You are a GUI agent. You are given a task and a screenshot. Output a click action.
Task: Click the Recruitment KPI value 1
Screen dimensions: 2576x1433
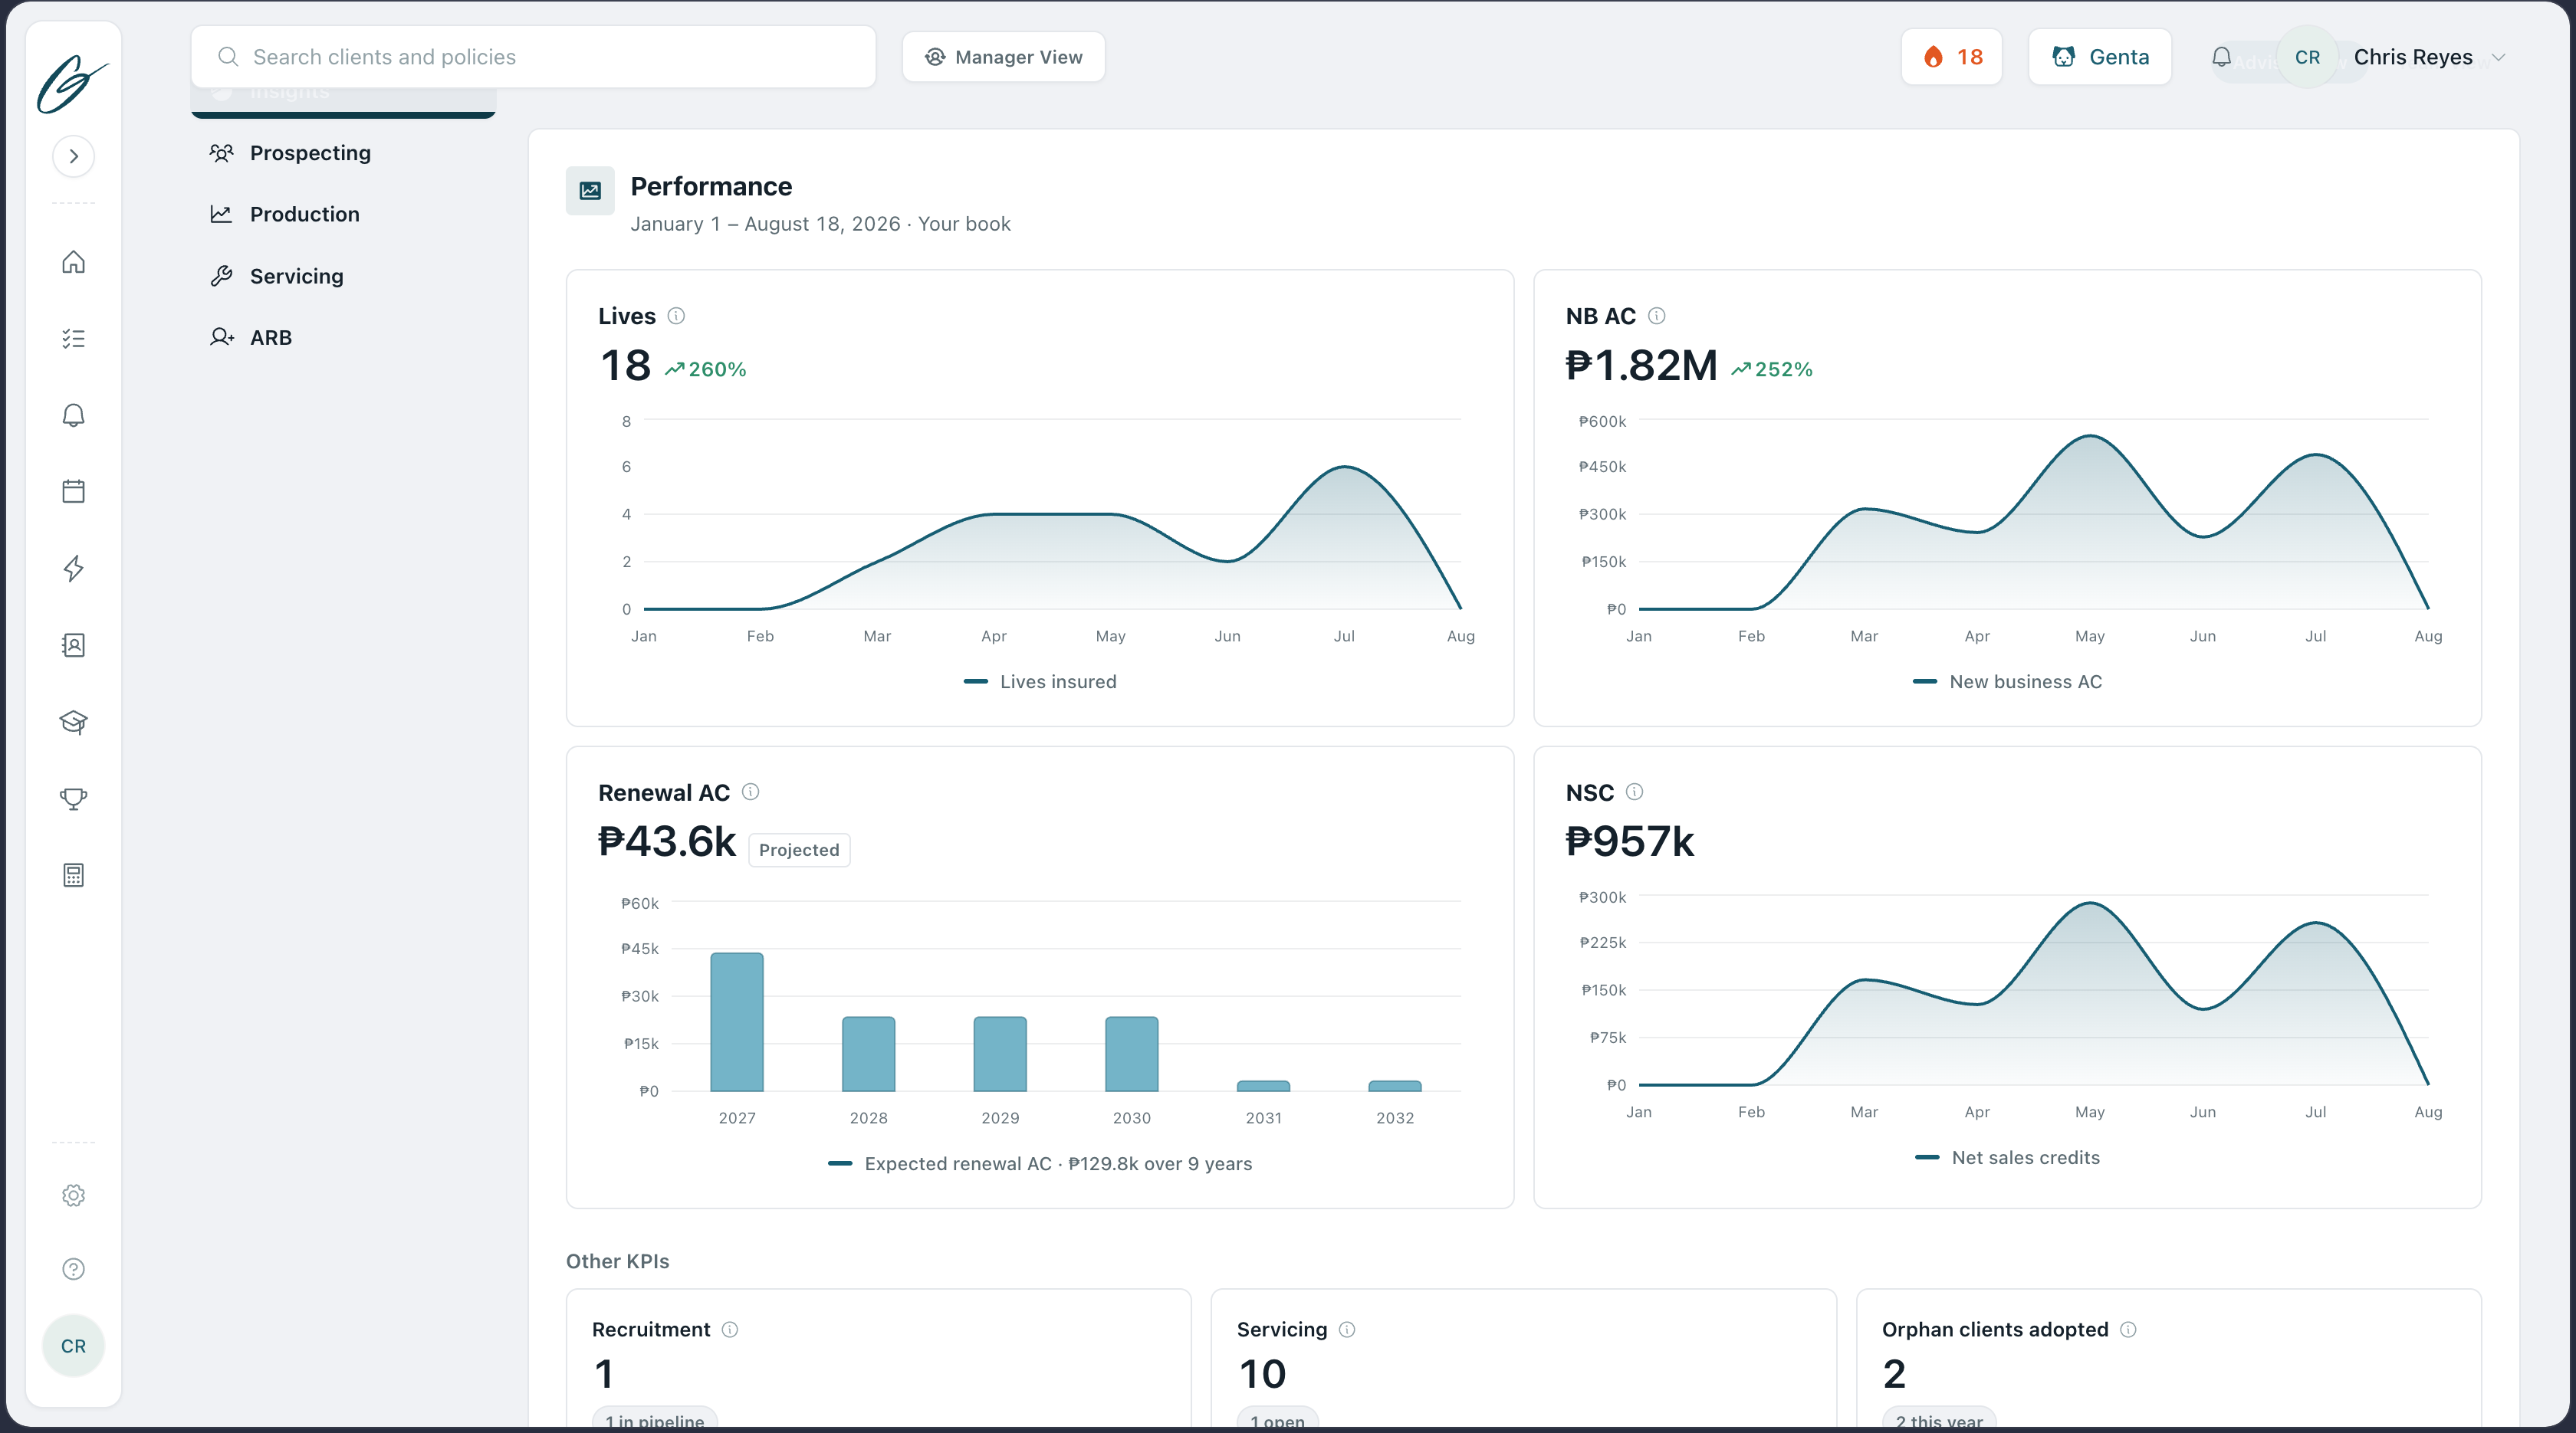(603, 1374)
